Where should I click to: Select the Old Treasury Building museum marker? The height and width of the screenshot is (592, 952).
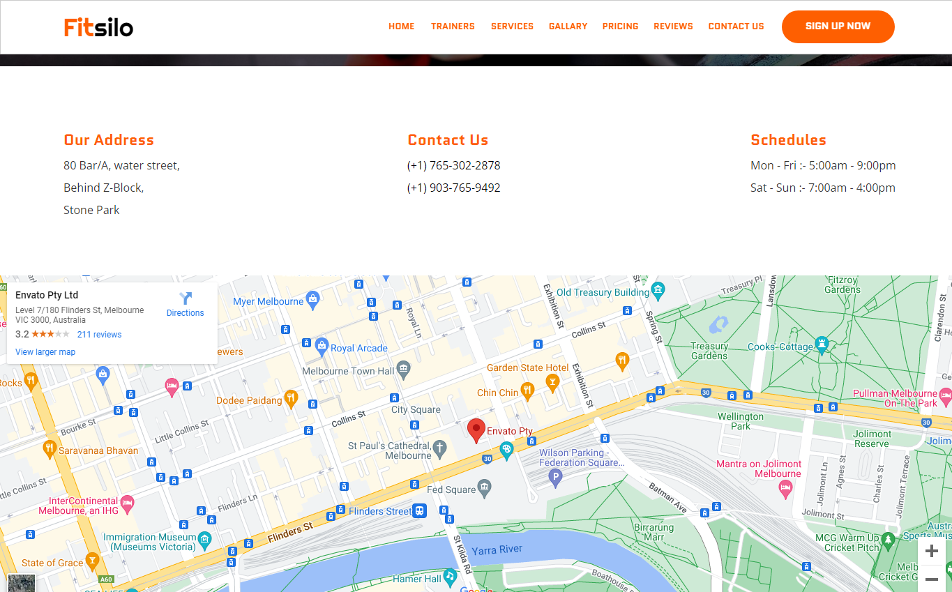pyautogui.click(x=657, y=289)
